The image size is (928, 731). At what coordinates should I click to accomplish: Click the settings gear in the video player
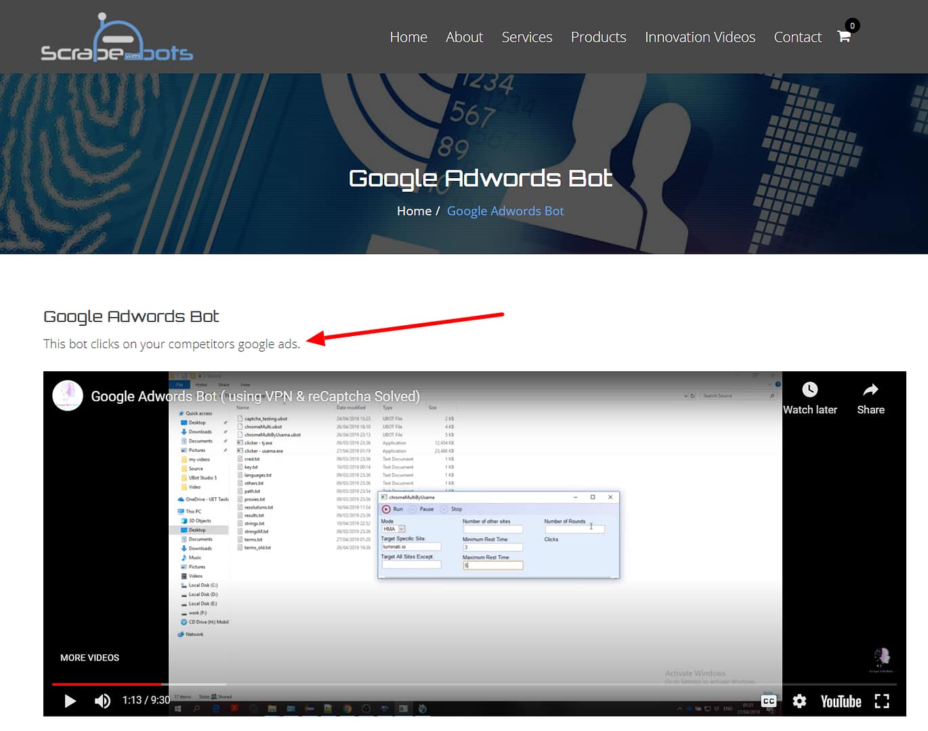[x=800, y=701]
